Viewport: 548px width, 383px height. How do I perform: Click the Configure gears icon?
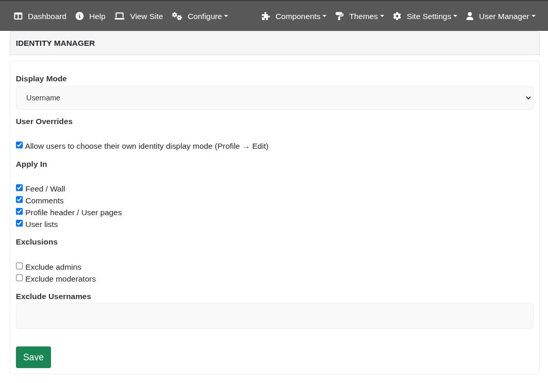(x=177, y=16)
